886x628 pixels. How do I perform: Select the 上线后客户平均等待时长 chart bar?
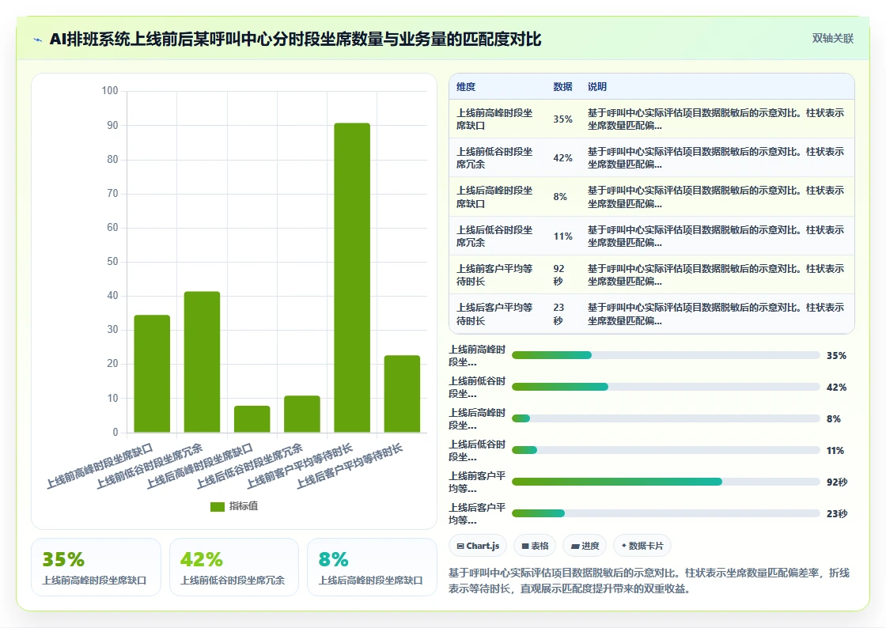[x=403, y=394]
